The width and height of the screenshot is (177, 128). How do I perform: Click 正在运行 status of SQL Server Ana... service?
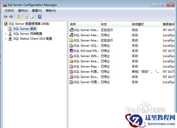(x=107, y=40)
